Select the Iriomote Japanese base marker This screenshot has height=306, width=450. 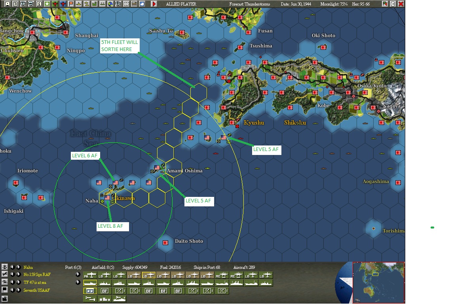(x=16, y=183)
